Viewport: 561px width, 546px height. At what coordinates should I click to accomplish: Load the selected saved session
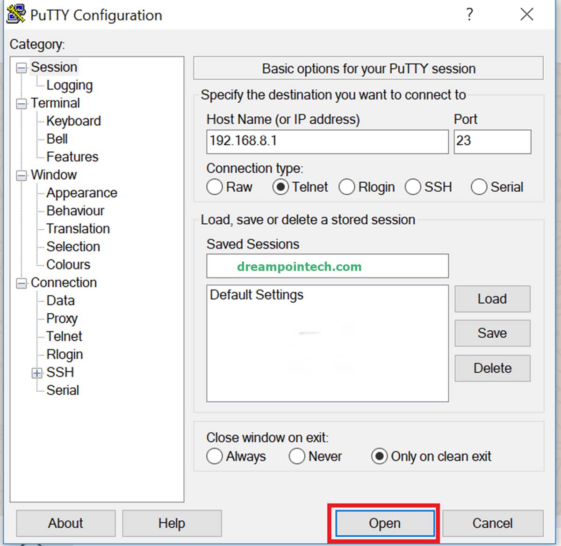point(492,299)
